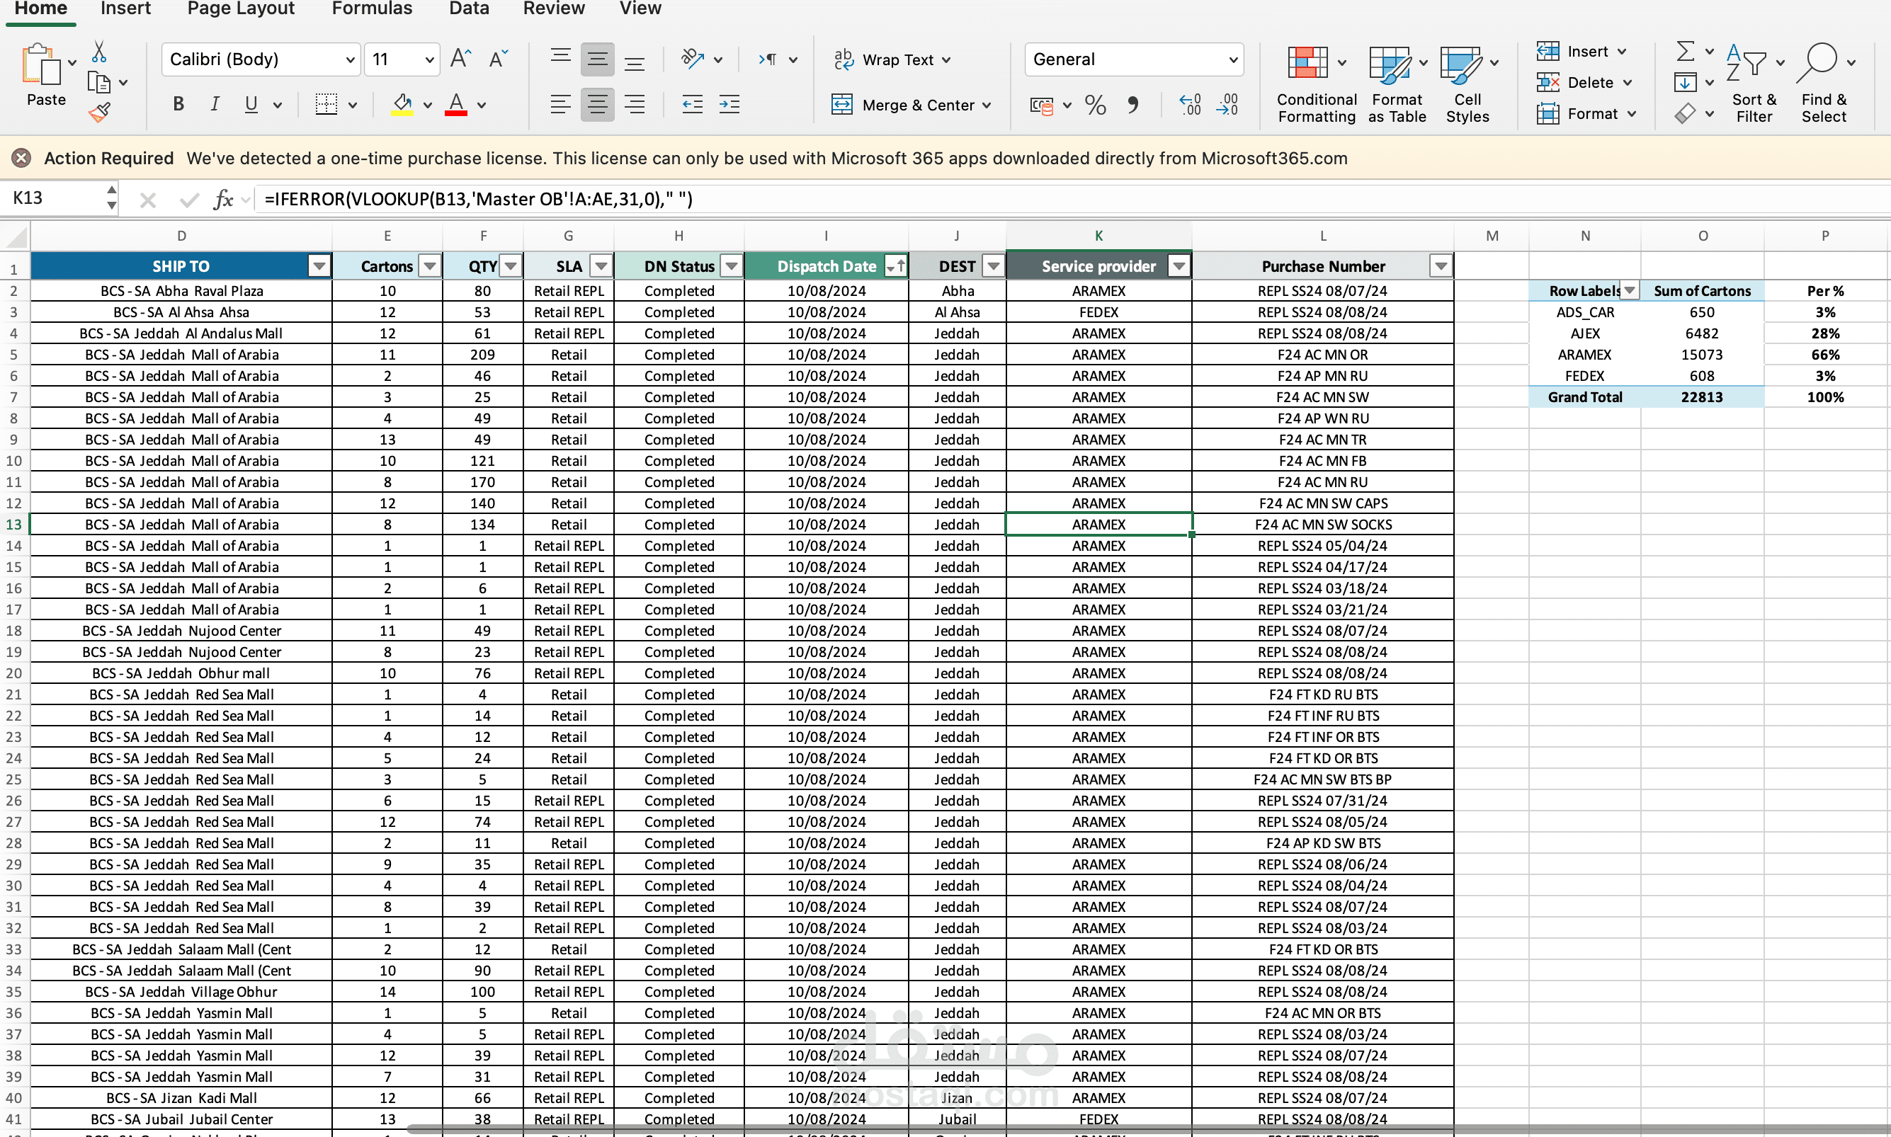Viewport: 1891px width, 1137px height.
Task: Open Sort & Filter
Action: (x=1754, y=84)
